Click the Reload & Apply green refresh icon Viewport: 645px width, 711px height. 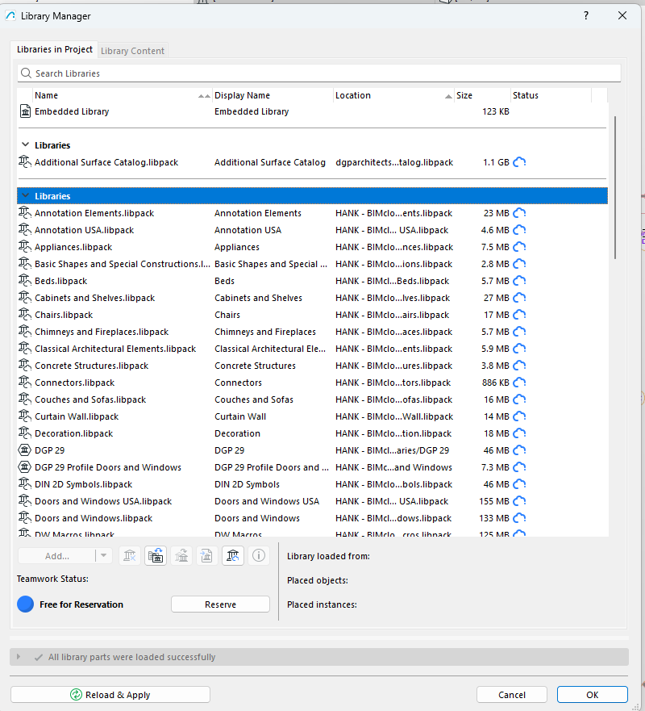tap(76, 695)
